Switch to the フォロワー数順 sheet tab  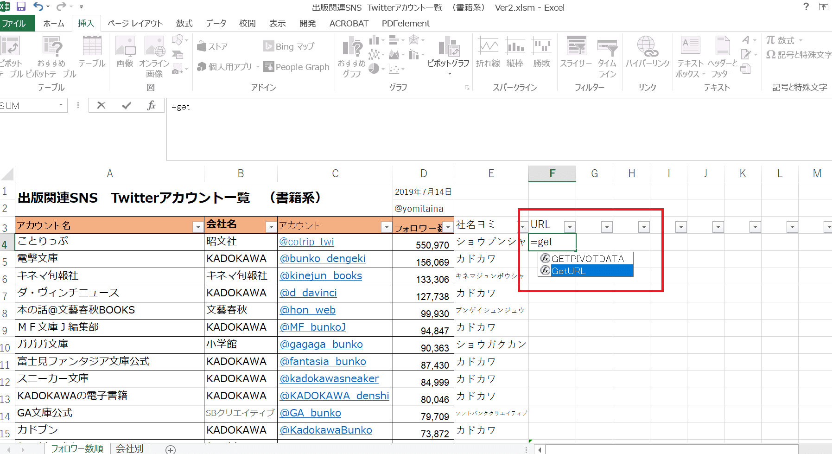coord(77,448)
